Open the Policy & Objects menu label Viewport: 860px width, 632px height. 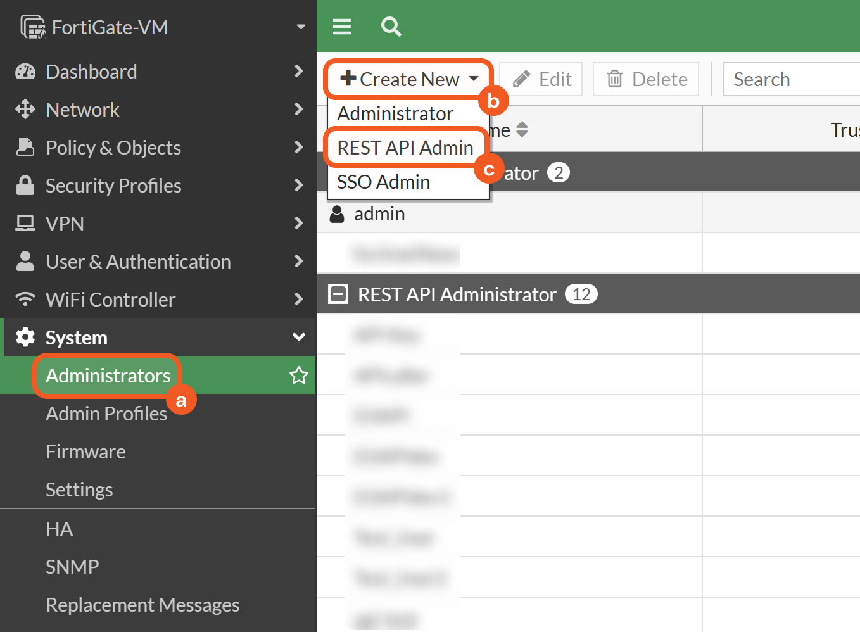tap(113, 148)
